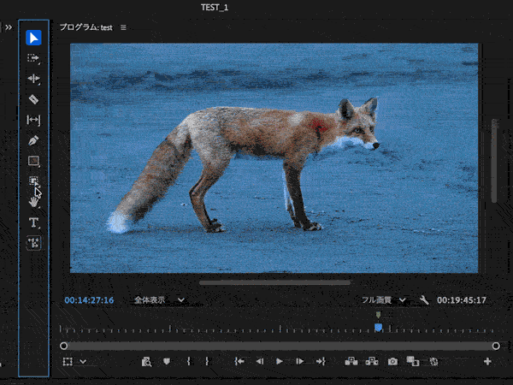This screenshot has height=385, width=513.
Task: Click the clip magnifier icon in transport row
Action: [146, 361]
